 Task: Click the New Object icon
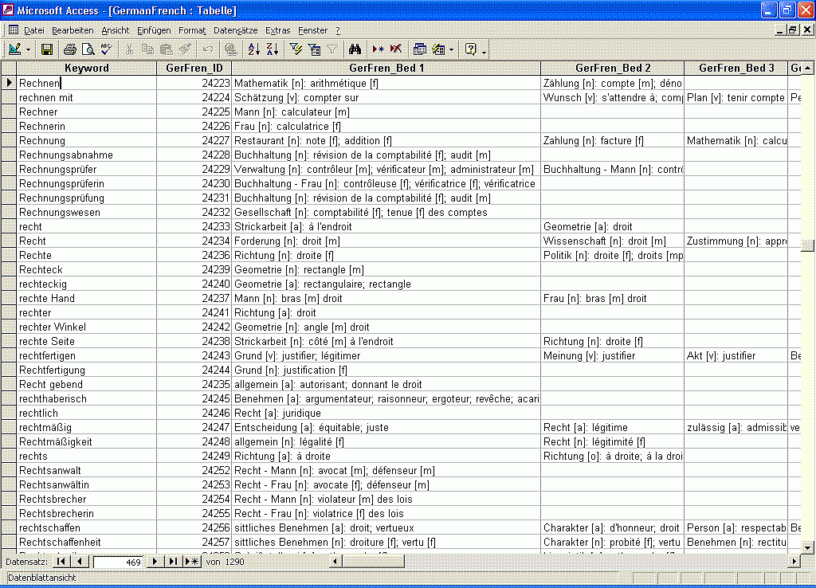(439, 49)
